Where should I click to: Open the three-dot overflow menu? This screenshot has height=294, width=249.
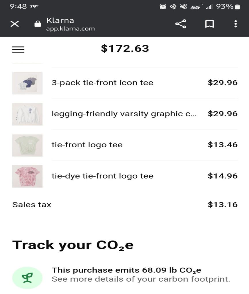(x=235, y=24)
